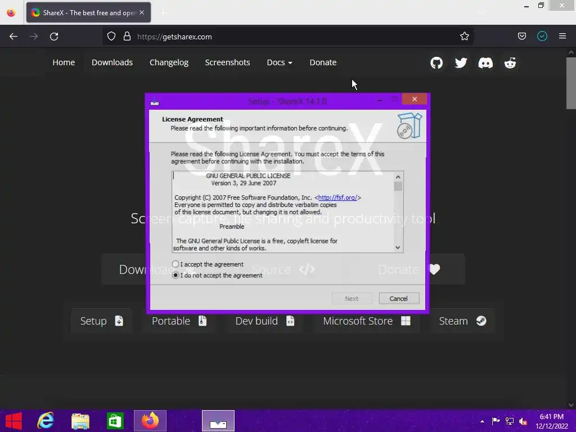Screen dimensions: 576x432
Task: Open the teal checkmark extension icon
Action: [542, 36]
